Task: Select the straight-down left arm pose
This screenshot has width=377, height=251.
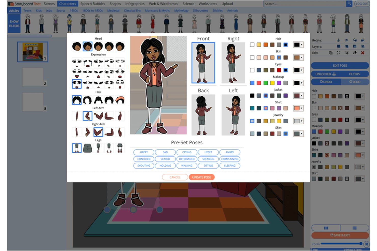Action: coord(77,116)
